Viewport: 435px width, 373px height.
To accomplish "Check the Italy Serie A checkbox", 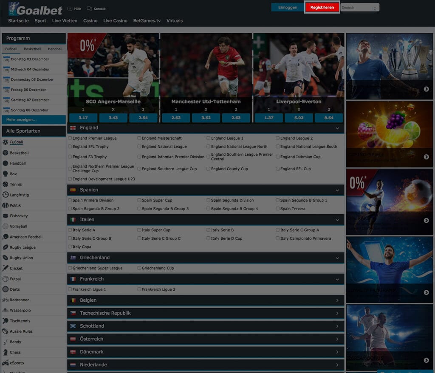I will [70, 230].
